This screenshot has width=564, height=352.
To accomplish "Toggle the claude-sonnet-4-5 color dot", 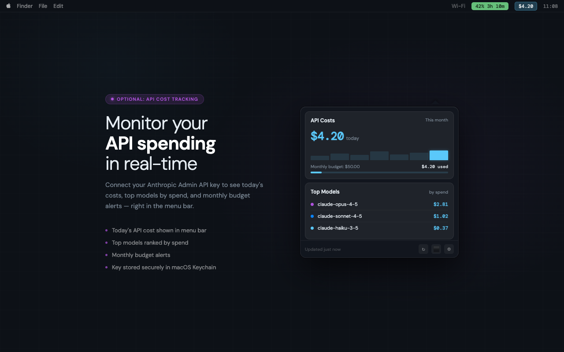I will tap(313, 216).
